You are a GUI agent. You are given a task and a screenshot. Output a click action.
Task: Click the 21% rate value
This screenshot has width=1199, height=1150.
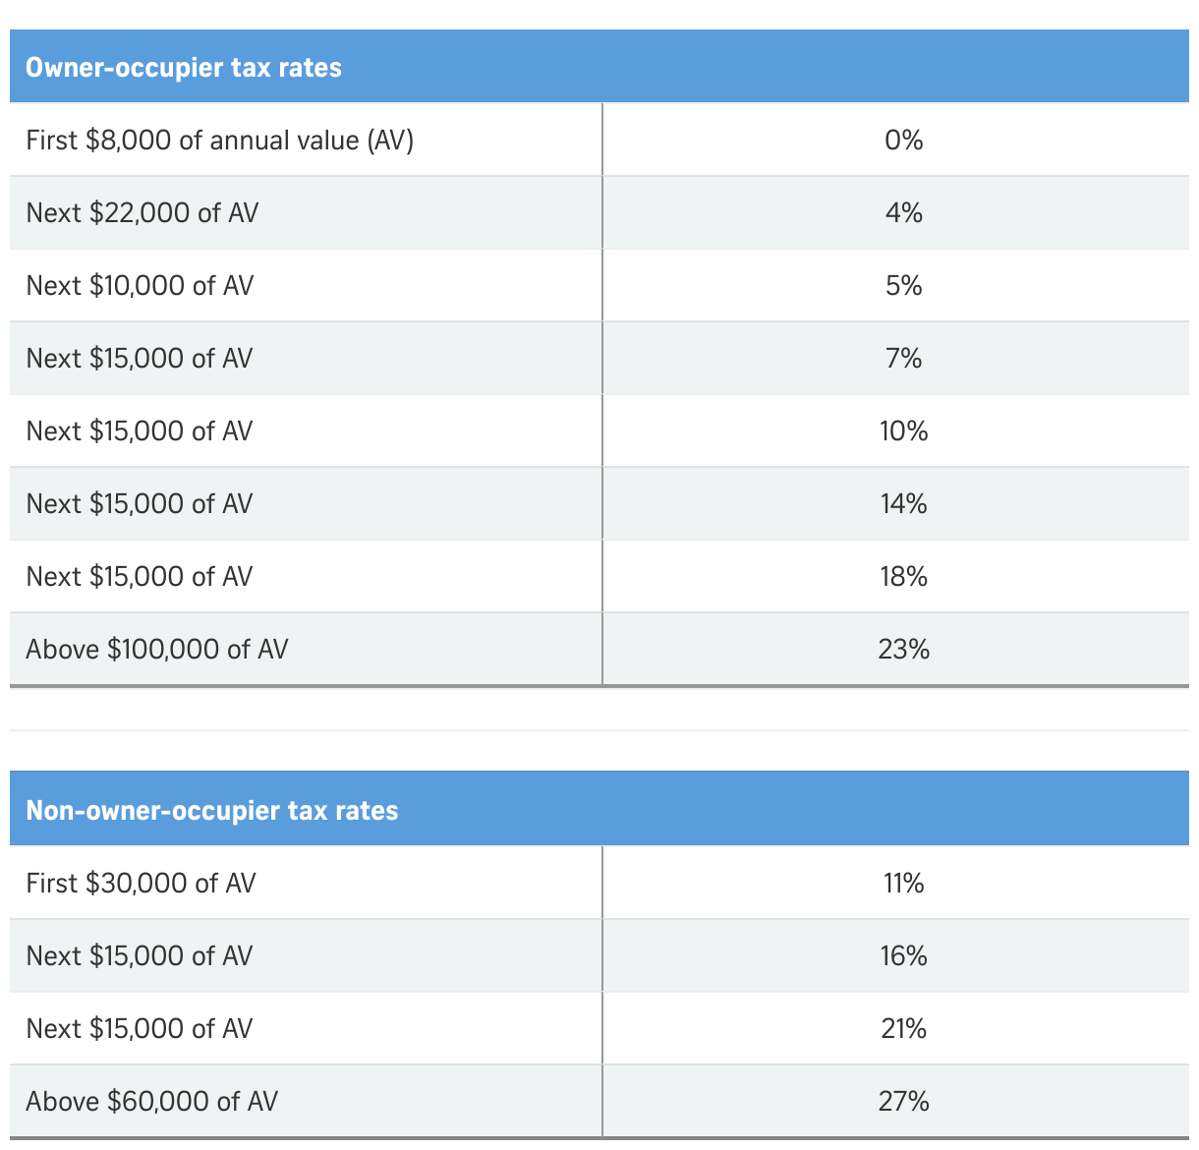click(x=903, y=1029)
